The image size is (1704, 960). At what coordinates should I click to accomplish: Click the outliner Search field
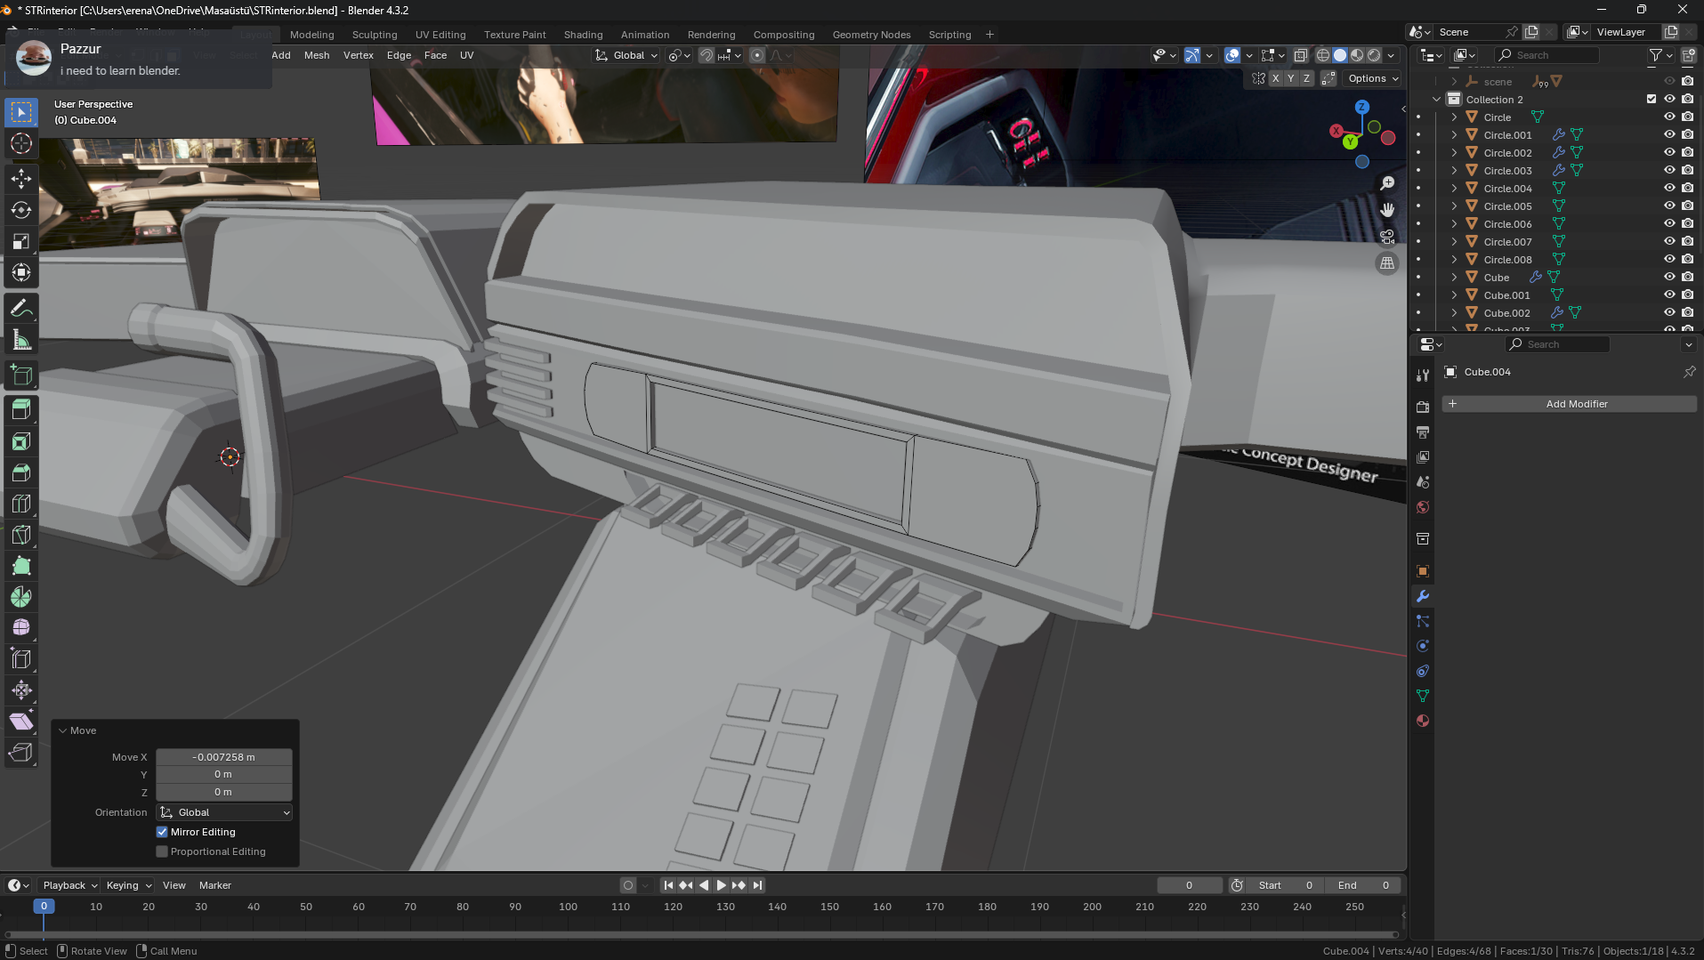pos(1548,55)
